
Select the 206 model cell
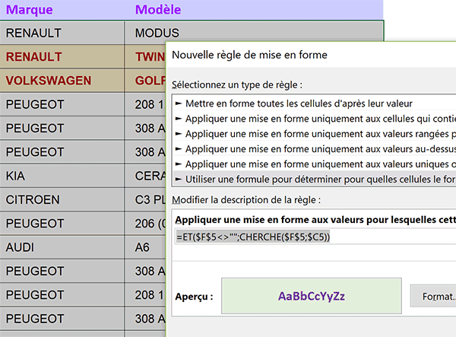coord(145,224)
